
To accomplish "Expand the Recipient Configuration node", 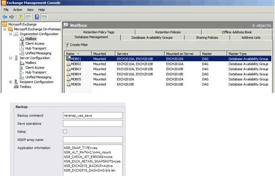I will pyautogui.click(x=10, y=82).
